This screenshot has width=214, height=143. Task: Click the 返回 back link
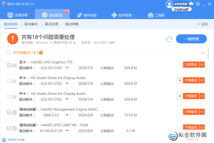202,24
